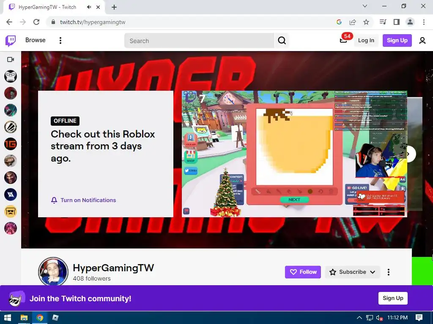Focus the Twitch search field

coord(199,41)
